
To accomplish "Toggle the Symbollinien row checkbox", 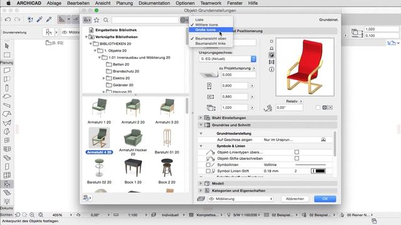I will (208, 165).
